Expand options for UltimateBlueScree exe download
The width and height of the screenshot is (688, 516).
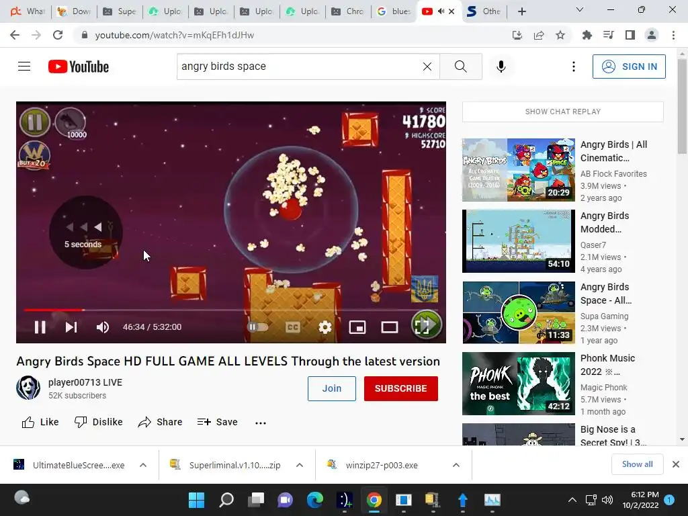[143, 465]
